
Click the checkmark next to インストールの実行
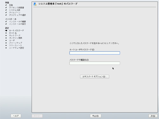(x=6, y=24)
